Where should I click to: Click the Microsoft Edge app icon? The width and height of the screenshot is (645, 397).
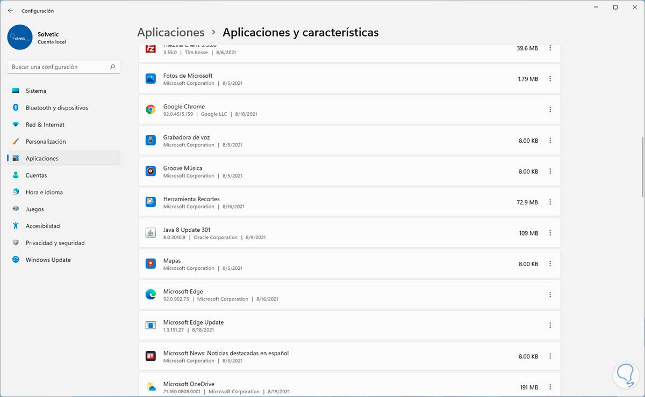coord(150,295)
